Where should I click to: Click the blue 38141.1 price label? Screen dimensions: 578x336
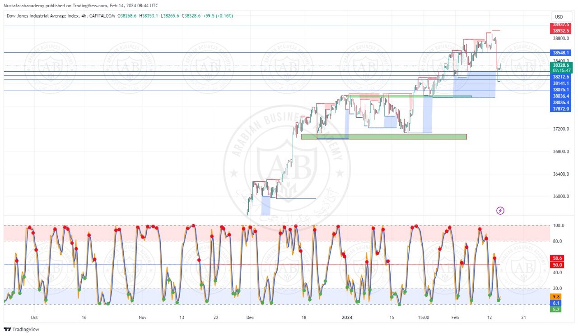[x=561, y=83]
